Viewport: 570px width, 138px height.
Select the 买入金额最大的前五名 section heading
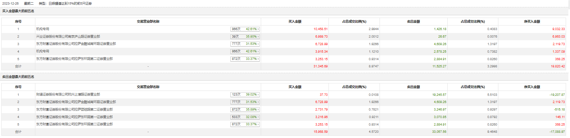(x=18, y=11)
